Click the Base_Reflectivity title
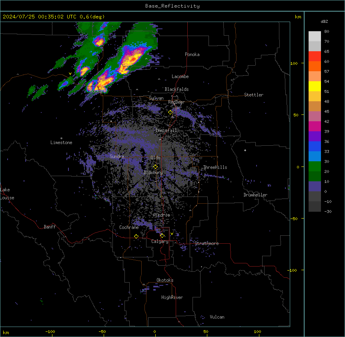Viewport: 345px width, 337px height. [172, 6]
